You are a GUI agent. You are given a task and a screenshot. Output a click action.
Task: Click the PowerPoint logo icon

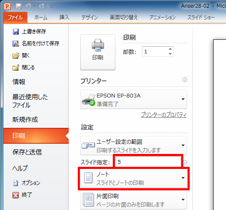[x=7, y=6]
